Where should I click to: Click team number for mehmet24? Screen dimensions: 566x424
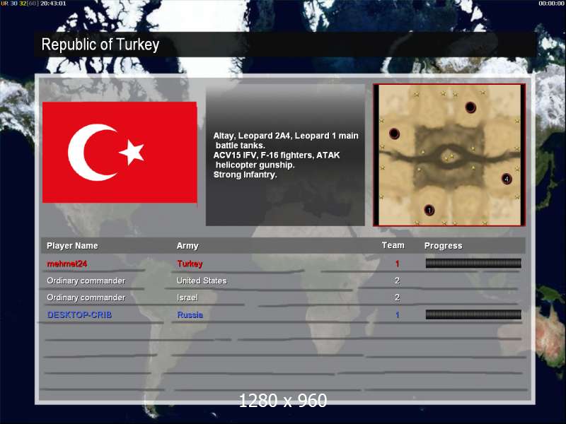click(397, 264)
